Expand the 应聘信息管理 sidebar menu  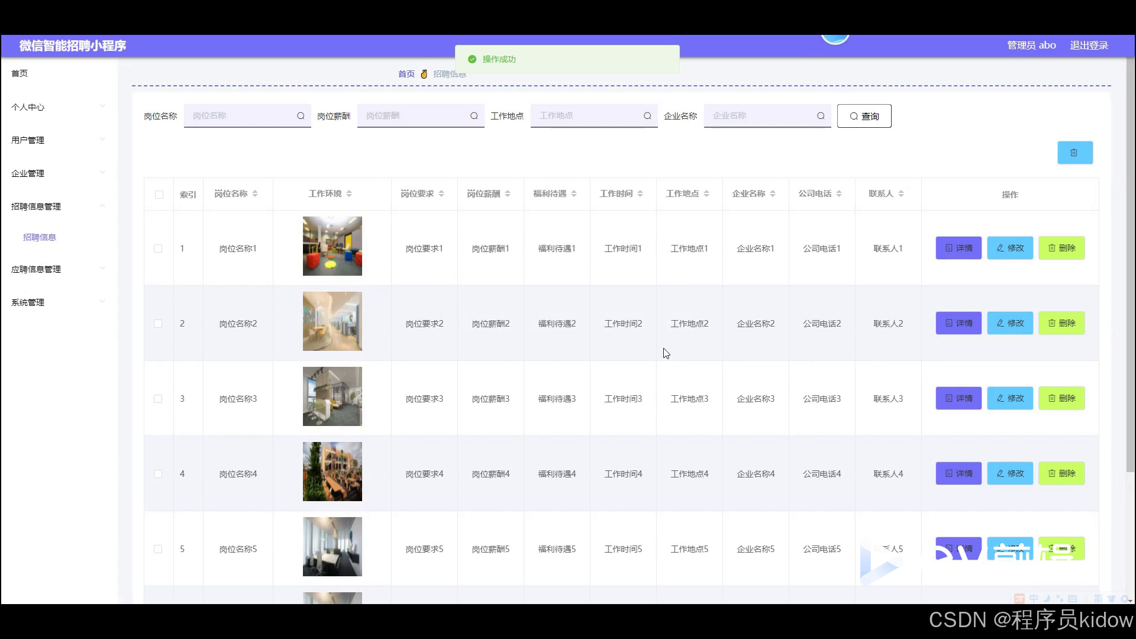[x=58, y=269]
